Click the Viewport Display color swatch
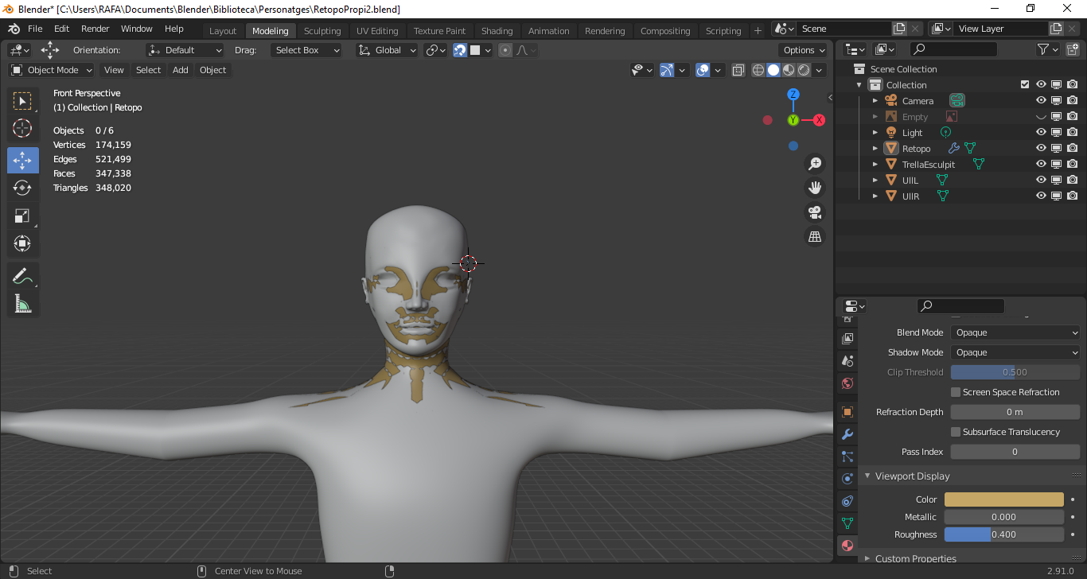This screenshot has width=1087, height=579. point(1003,499)
